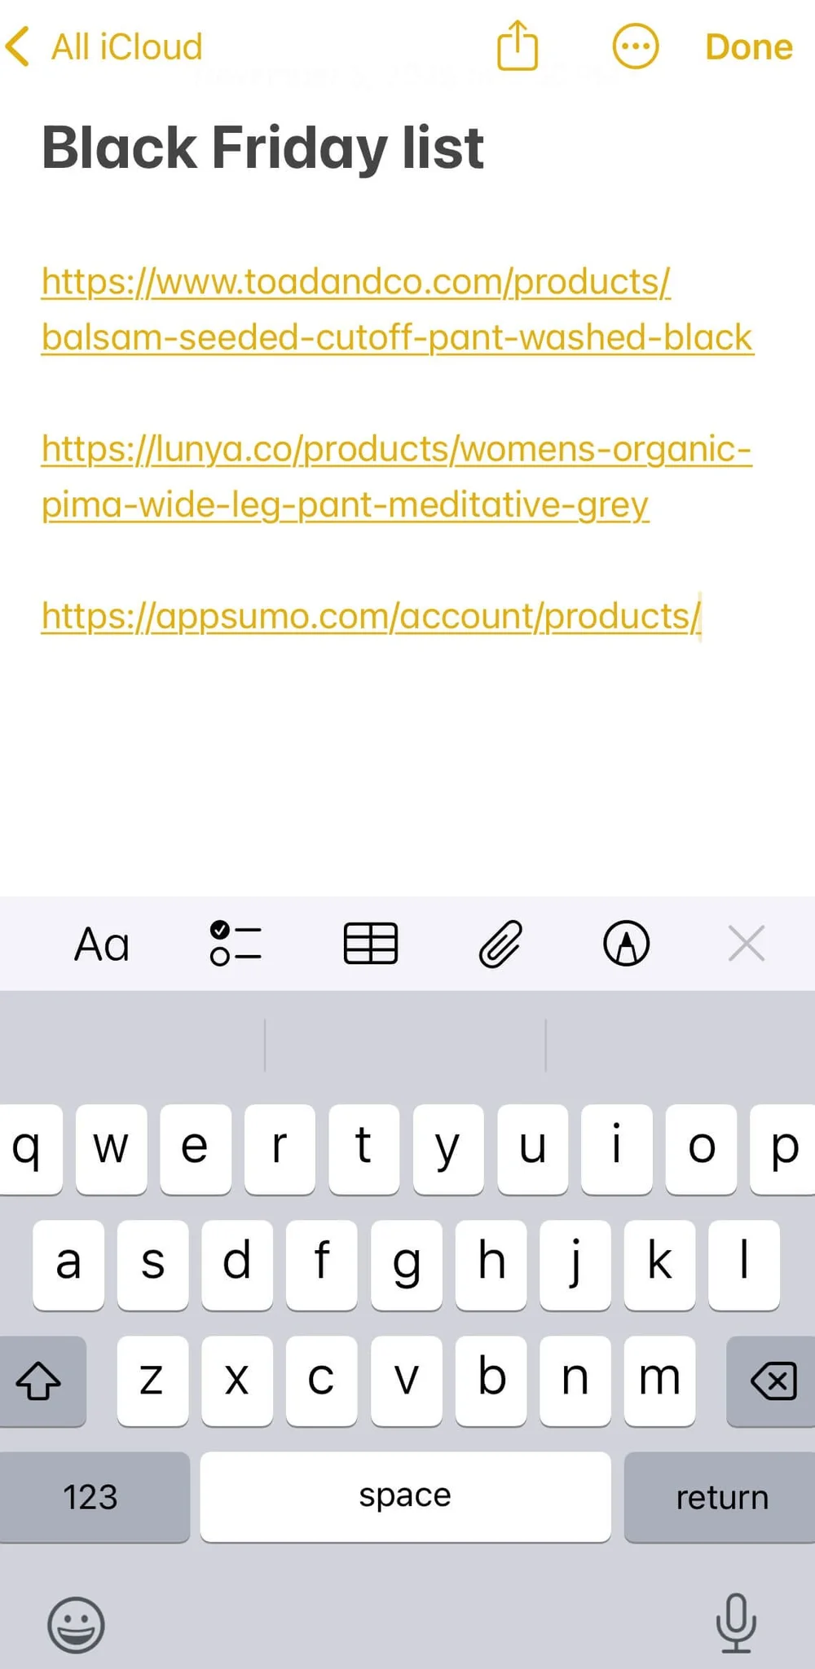Screen dimensions: 815x1669
Task: Dismiss the formatting toolbar with the X
Action: click(747, 944)
